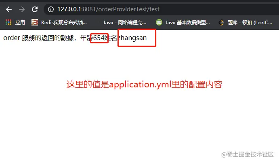Click the Redis bookmark favicon
Screen dimensions: 279x163
[35, 23]
